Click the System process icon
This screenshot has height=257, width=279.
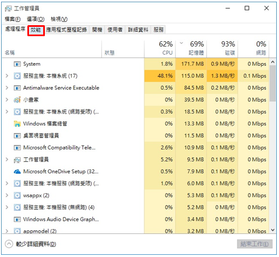(17, 64)
